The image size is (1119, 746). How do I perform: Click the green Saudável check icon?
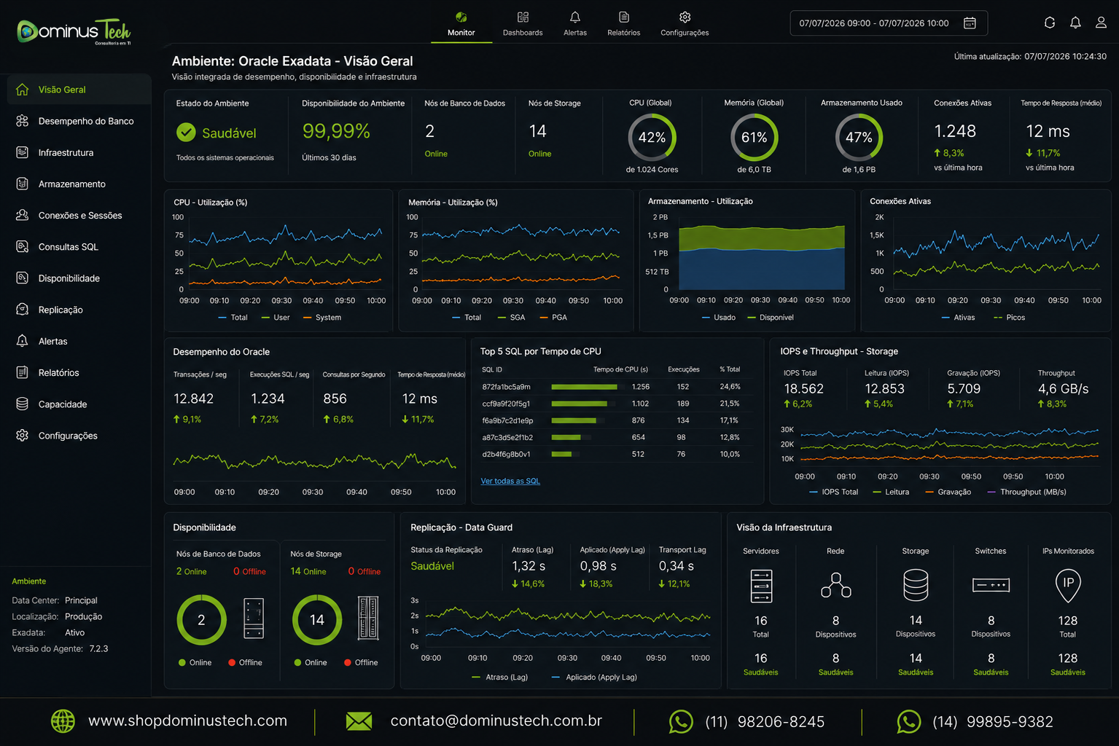pyautogui.click(x=187, y=132)
